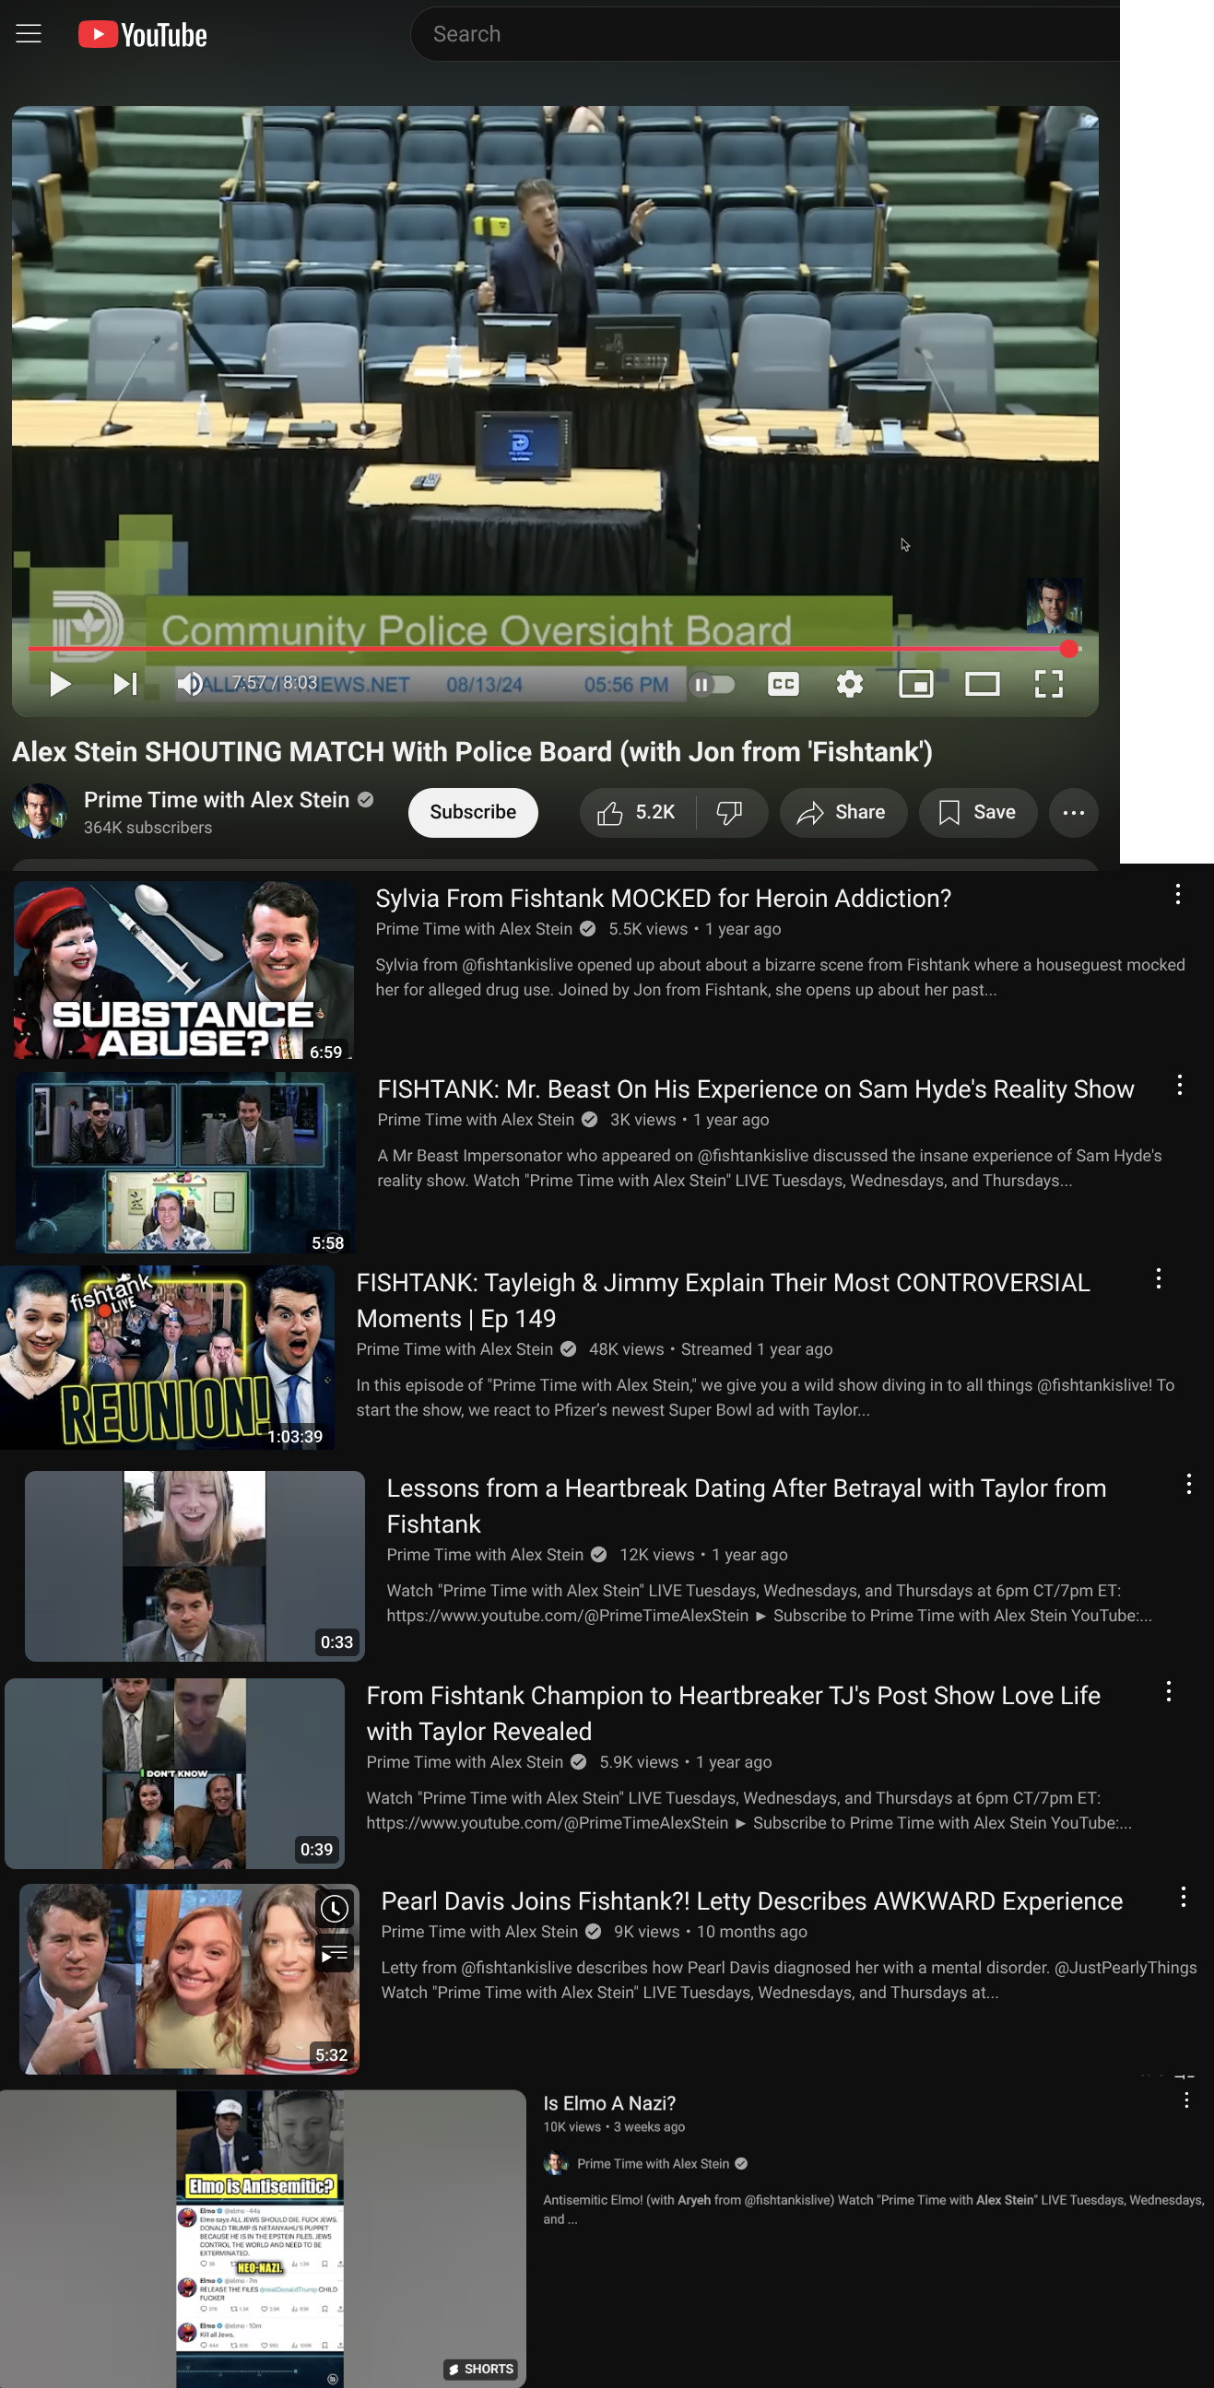The width and height of the screenshot is (1214, 2388).
Task: Open Prime Time with Alex Stein channel avatar
Action: 39,812
